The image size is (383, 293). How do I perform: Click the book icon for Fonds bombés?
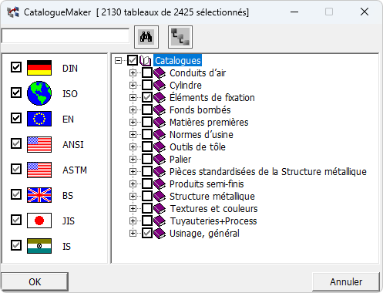(160, 110)
